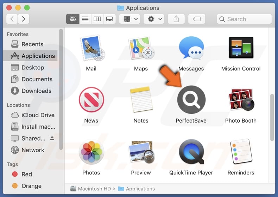The width and height of the screenshot is (278, 197).
Task: Minimize the window with the yellow button
Action: point(18,8)
